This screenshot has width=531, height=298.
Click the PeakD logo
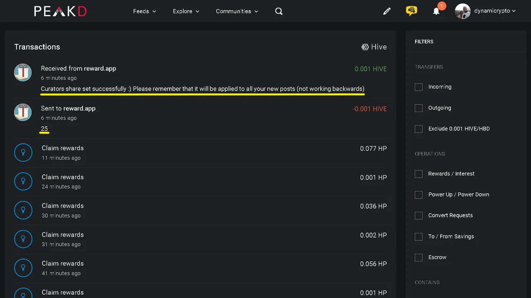point(60,11)
